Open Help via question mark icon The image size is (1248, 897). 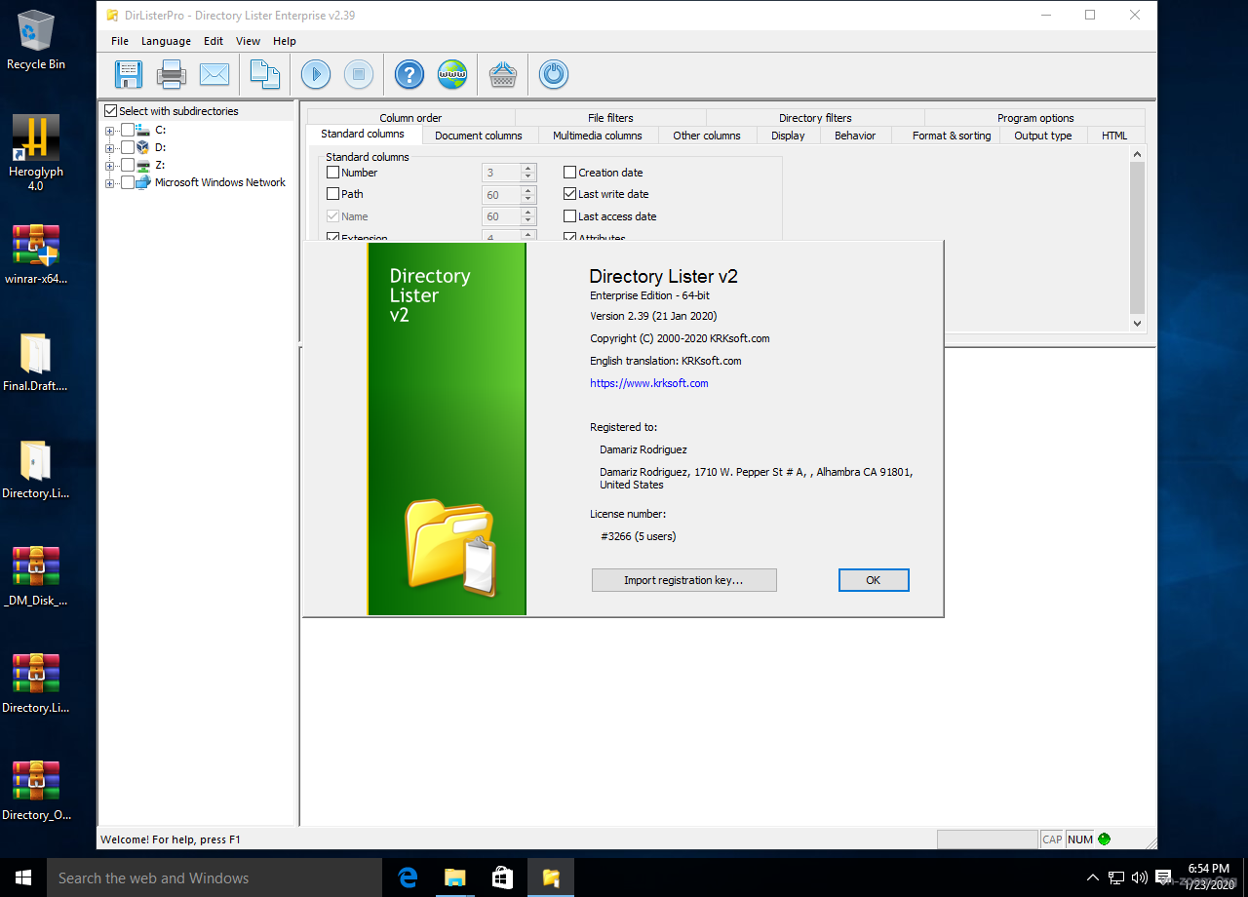click(x=409, y=74)
